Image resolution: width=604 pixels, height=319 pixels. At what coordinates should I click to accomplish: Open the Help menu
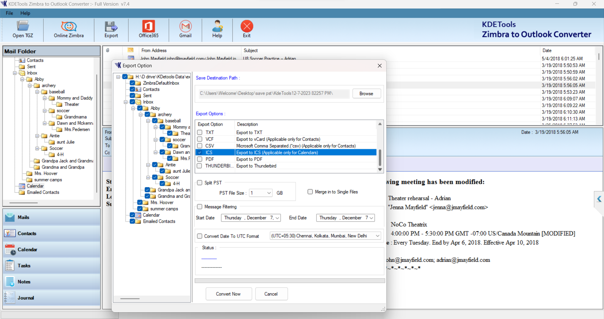coord(25,13)
